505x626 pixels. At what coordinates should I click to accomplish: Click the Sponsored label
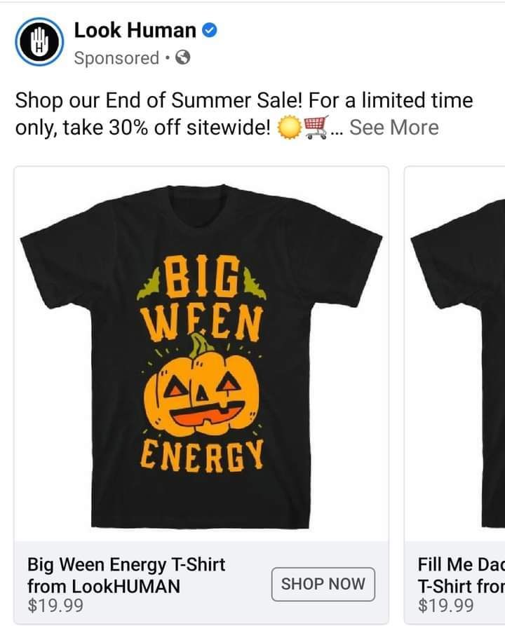tap(116, 58)
